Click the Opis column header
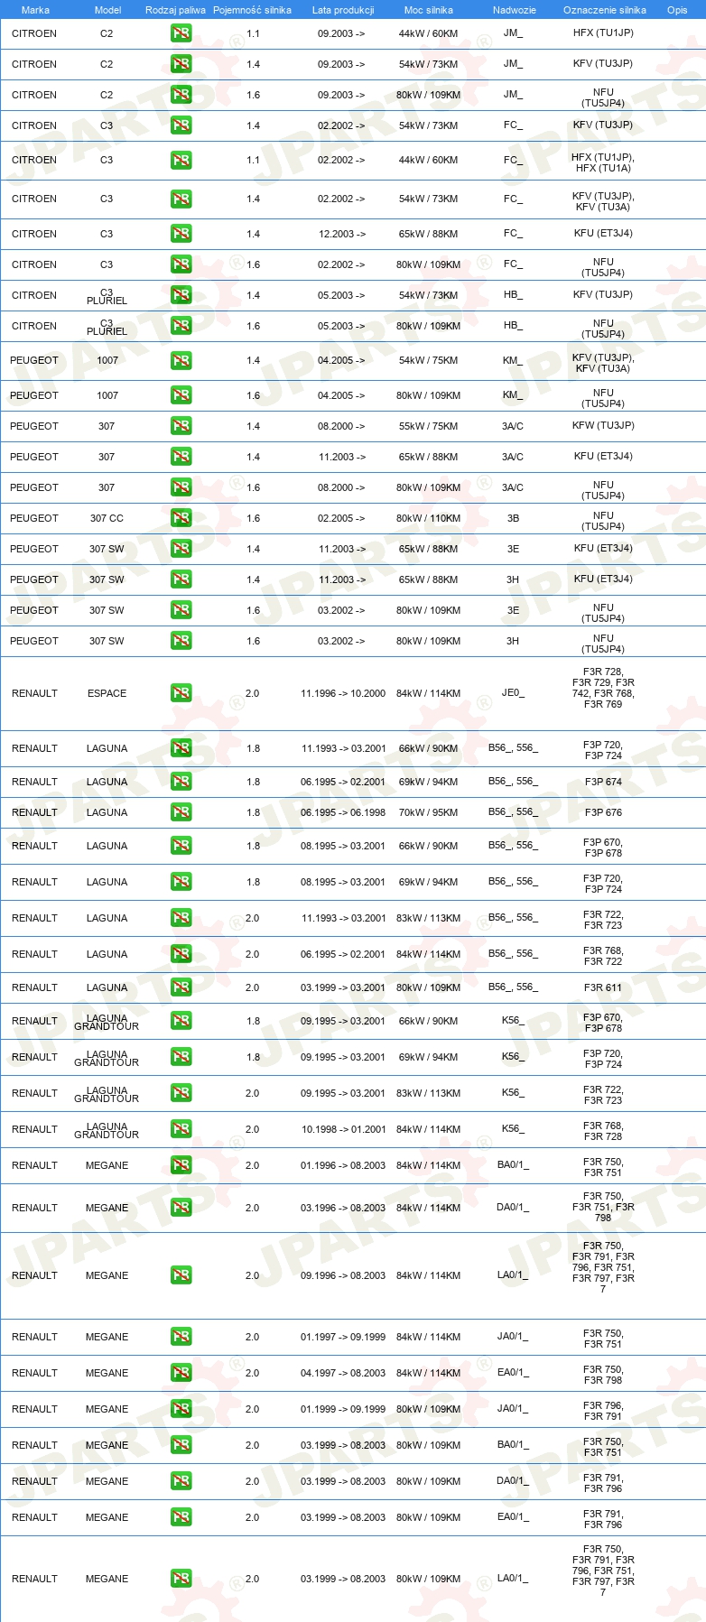The height and width of the screenshot is (1622, 706). coord(677,10)
